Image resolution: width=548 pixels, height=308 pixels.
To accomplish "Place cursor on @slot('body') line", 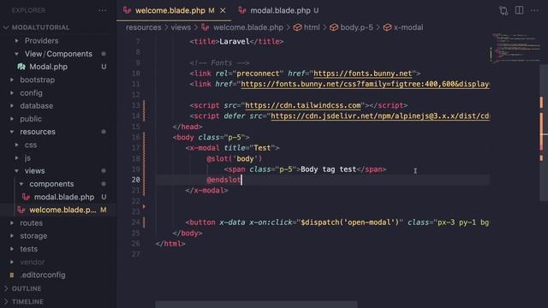I will (x=234, y=159).
